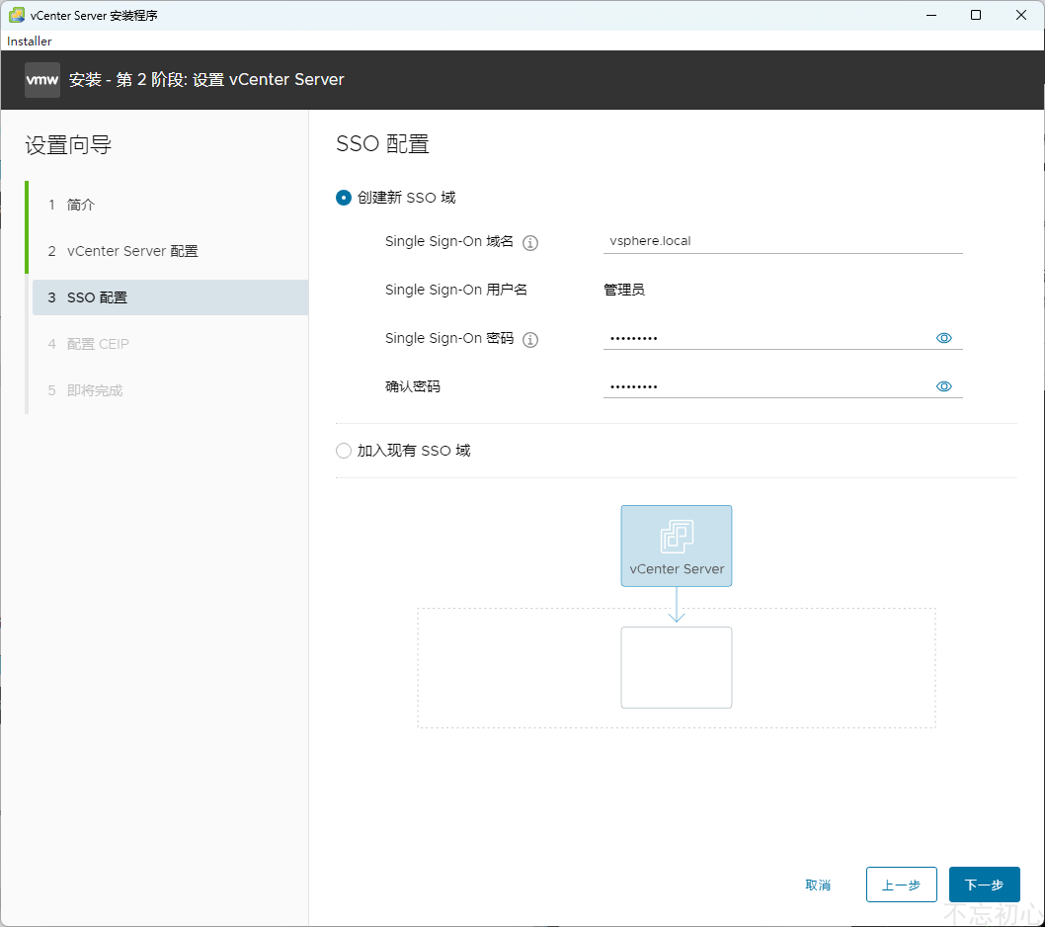The image size is (1045, 927).
Task: Select 加入现有 SSO 域 radio option
Action: [x=343, y=451]
